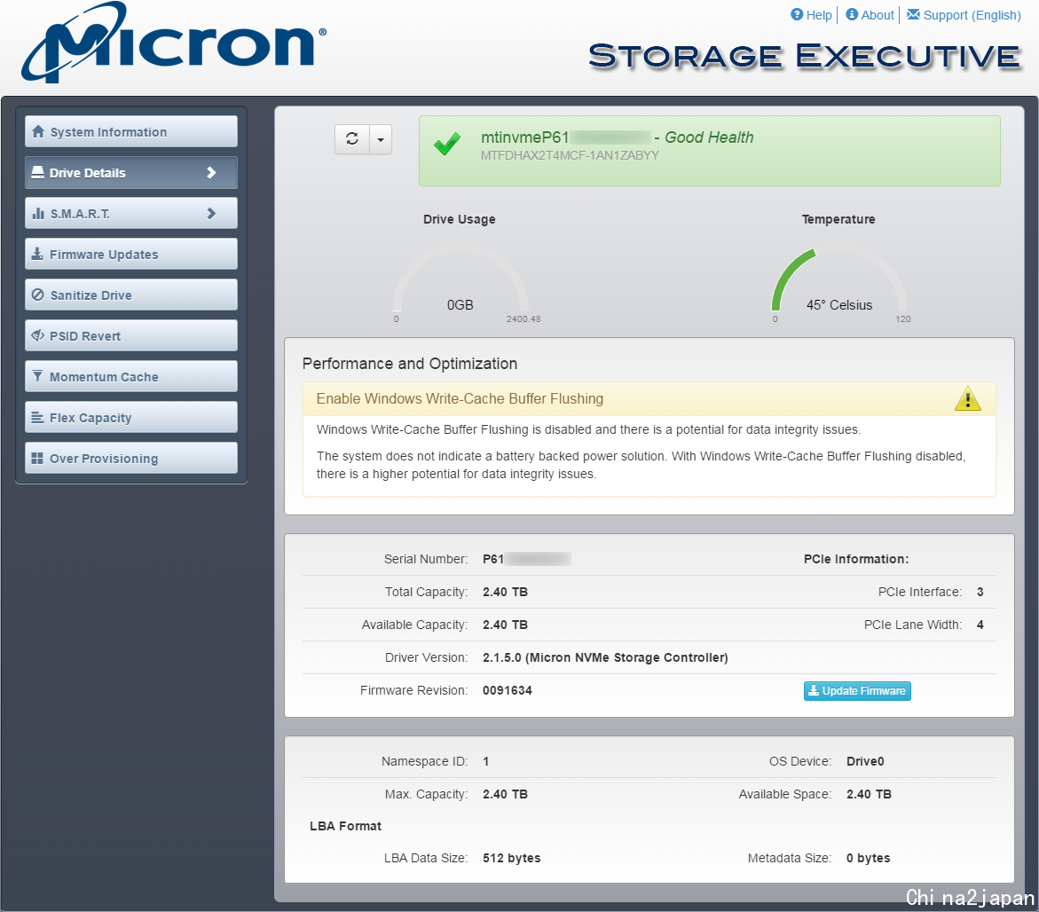Click the crossed-eye icon beside PSID Revert
Image resolution: width=1039 pixels, height=912 pixels.
(38, 335)
